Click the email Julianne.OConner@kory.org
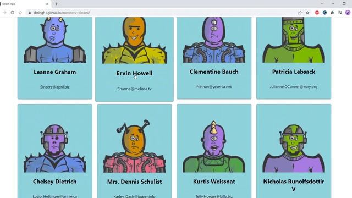This screenshot has height=198, width=352. pyautogui.click(x=294, y=87)
